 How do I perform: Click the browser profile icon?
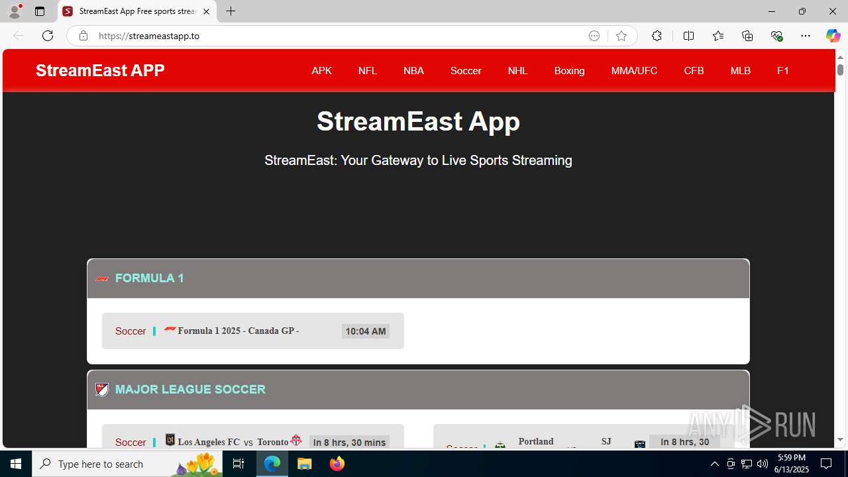coord(15,11)
